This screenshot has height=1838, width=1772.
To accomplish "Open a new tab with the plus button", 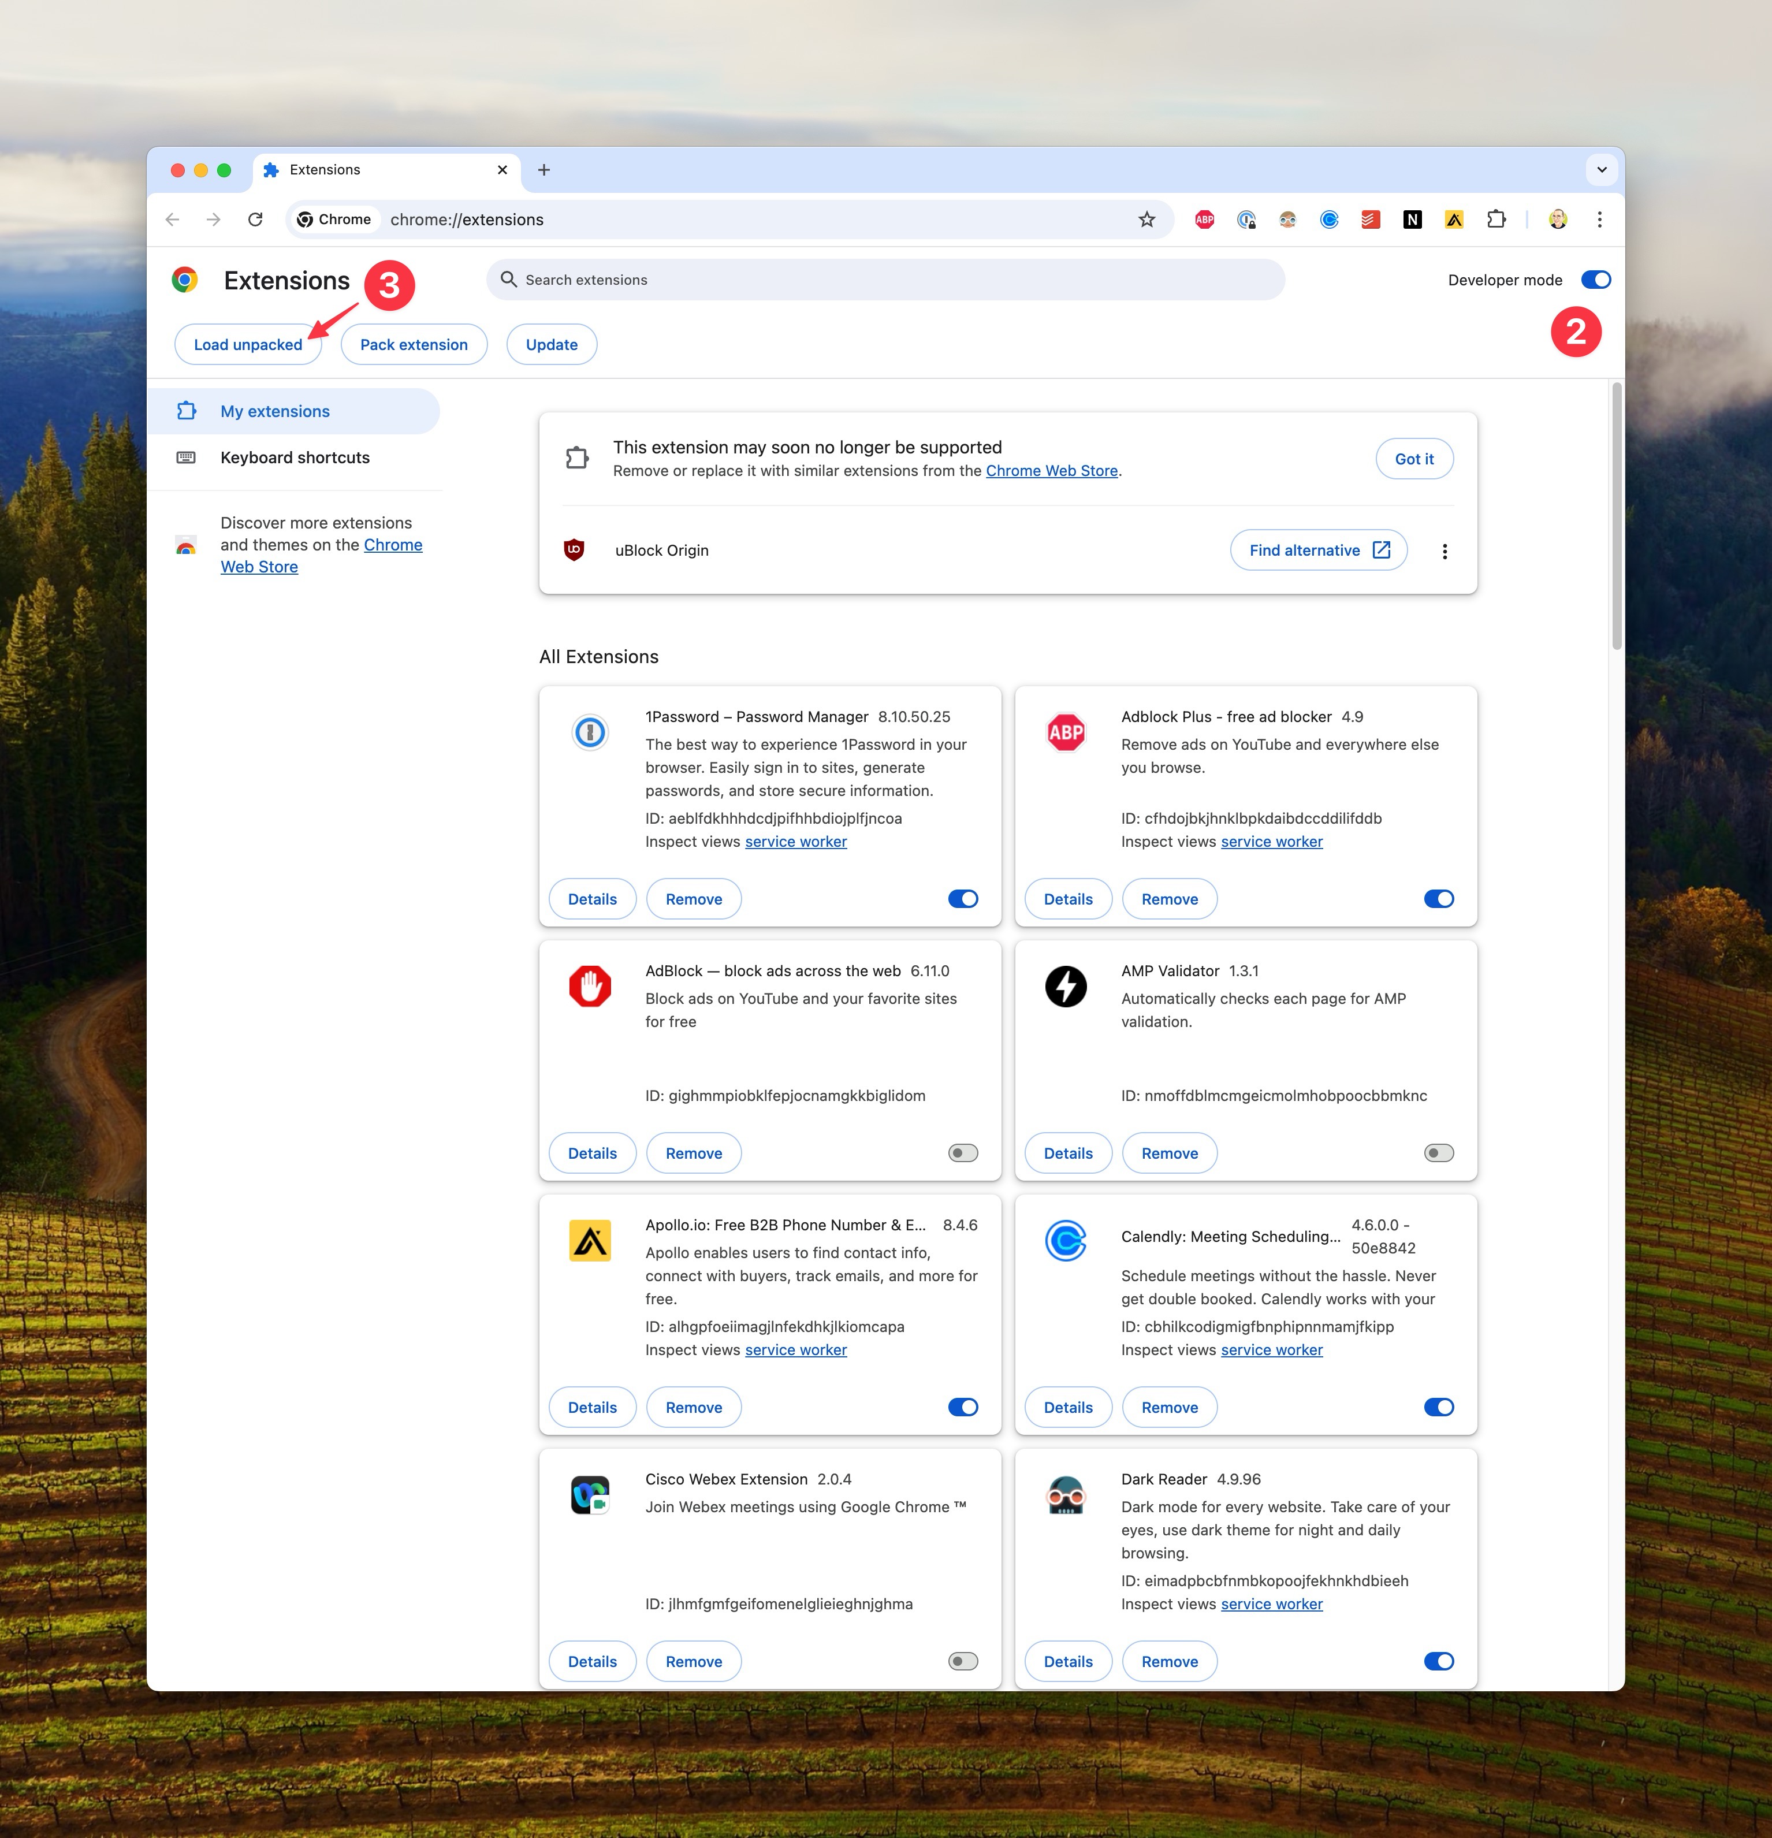I will pos(544,170).
